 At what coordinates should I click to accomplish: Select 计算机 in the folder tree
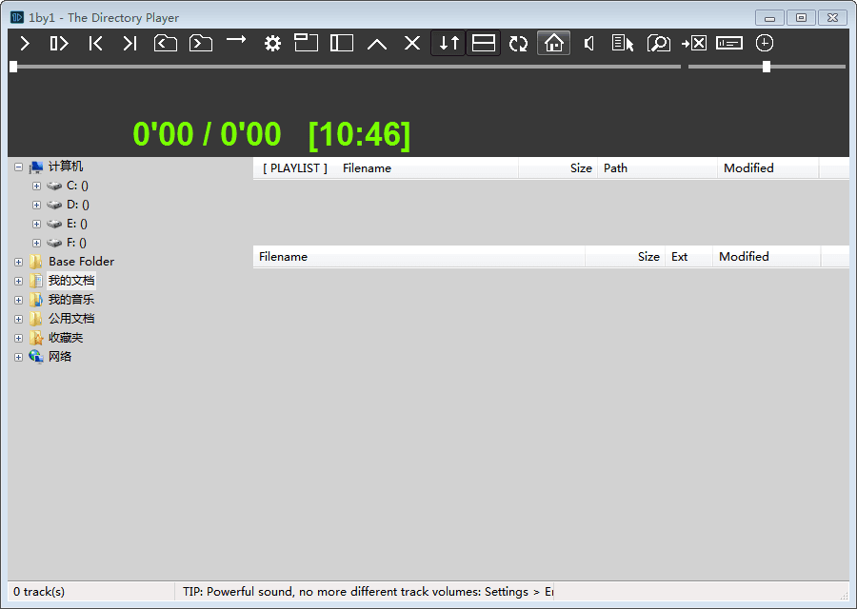tap(66, 167)
